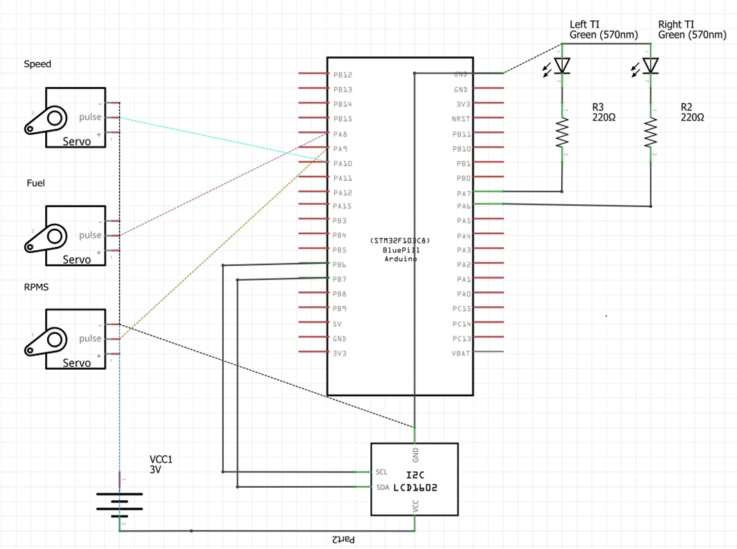Select the Speed servo component
The width and height of the screenshot is (737, 549).
(74, 116)
